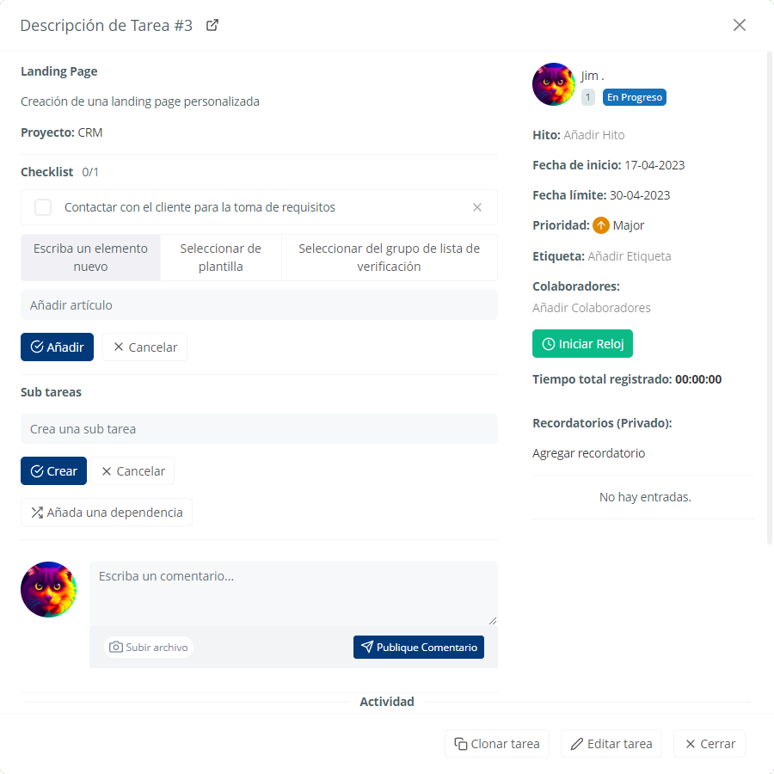Click Agregar recordatorio link
Viewport: 774px width, 774px height.
[588, 453]
